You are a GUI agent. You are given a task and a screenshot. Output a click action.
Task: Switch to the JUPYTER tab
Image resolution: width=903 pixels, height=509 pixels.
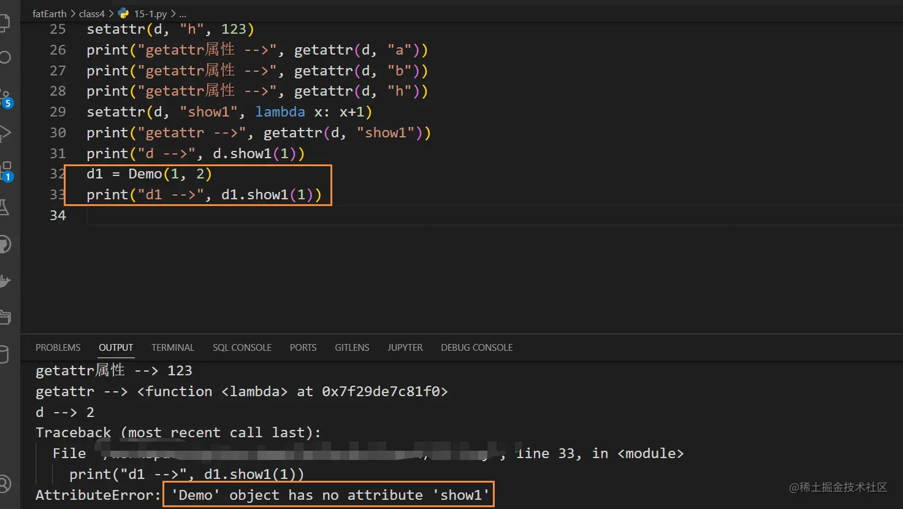(405, 347)
